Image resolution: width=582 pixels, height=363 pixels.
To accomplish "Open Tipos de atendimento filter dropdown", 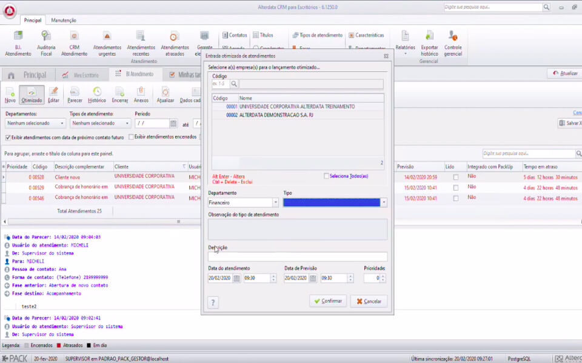I will coord(127,123).
